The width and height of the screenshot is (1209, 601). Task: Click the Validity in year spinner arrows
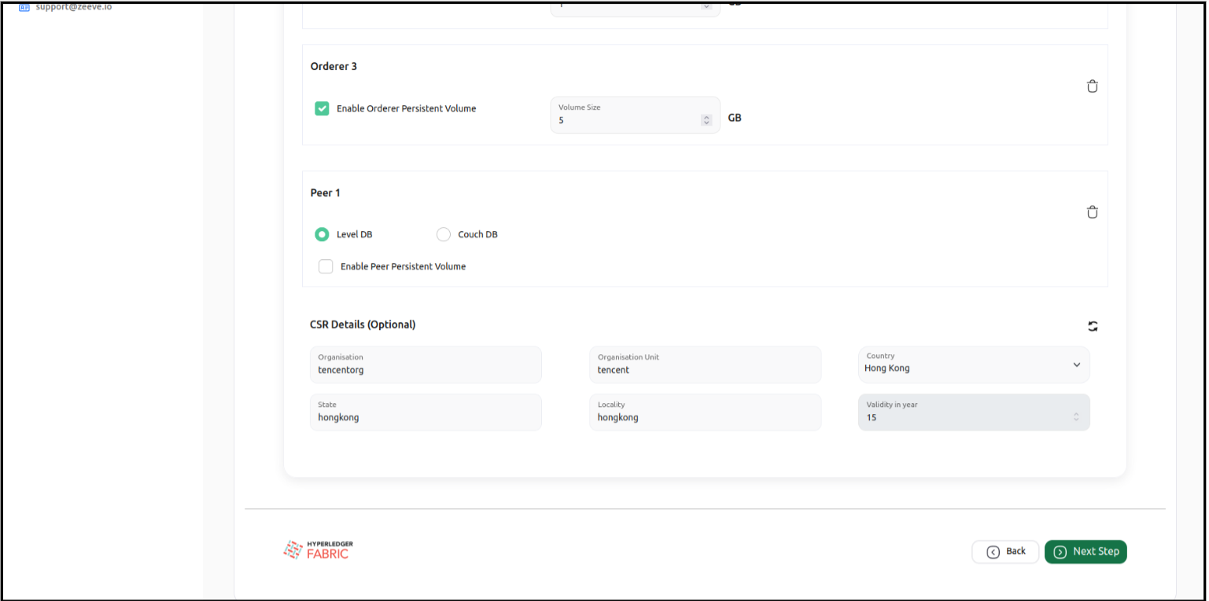tap(1075, 417)
